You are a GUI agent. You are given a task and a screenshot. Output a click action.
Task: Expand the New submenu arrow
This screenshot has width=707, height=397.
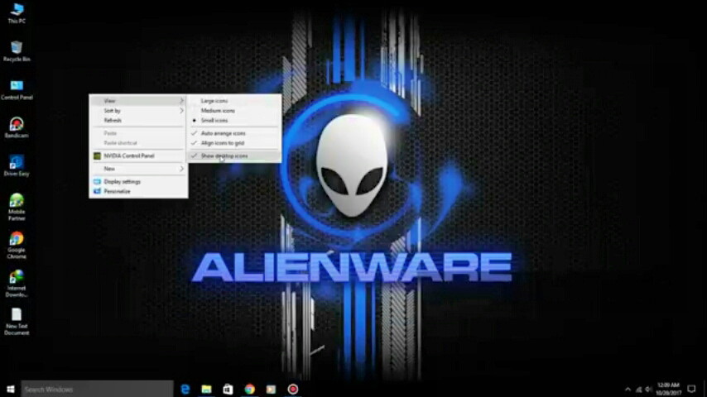click(181, 169)
